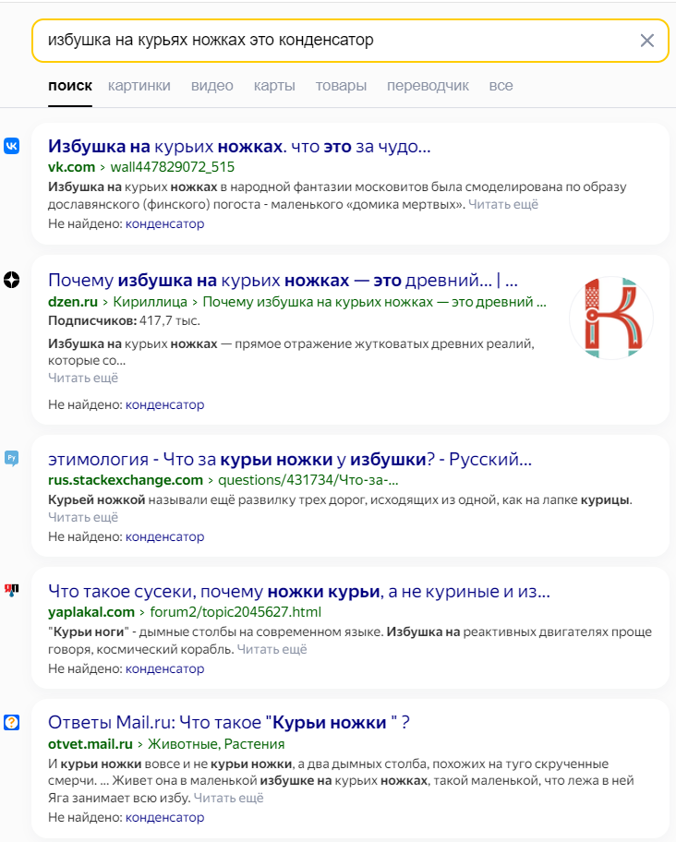Open the товары tab

click(x=341, y=85)
